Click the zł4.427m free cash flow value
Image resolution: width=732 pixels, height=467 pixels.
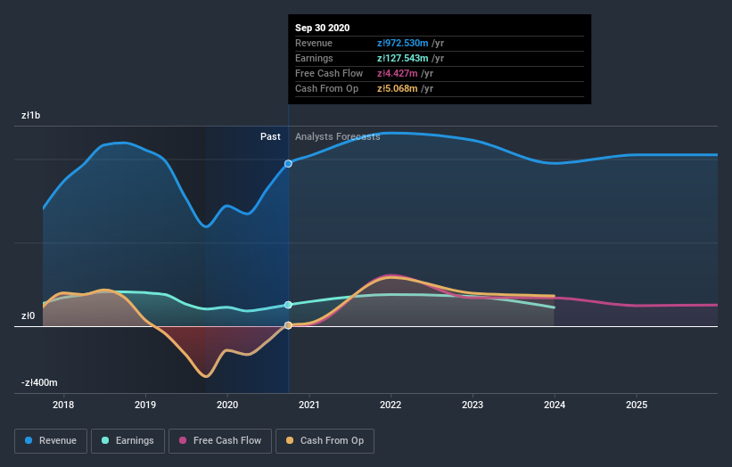[x=398, y=73]
